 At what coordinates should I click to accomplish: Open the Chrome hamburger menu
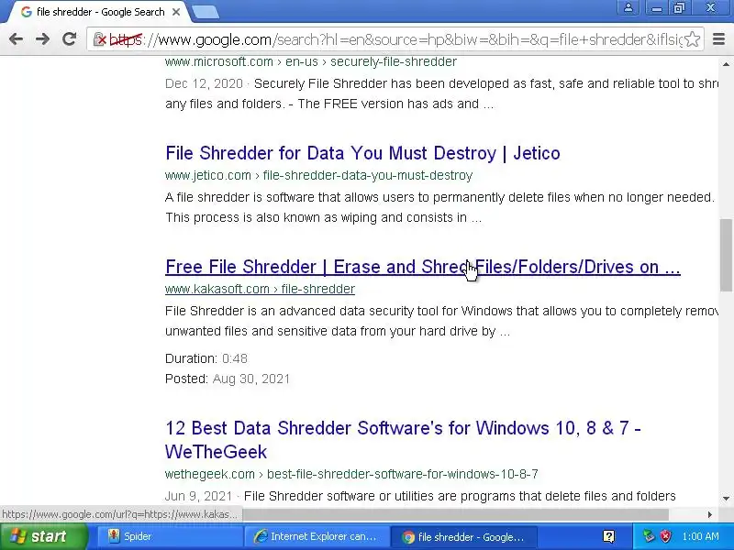coord(718,39)
